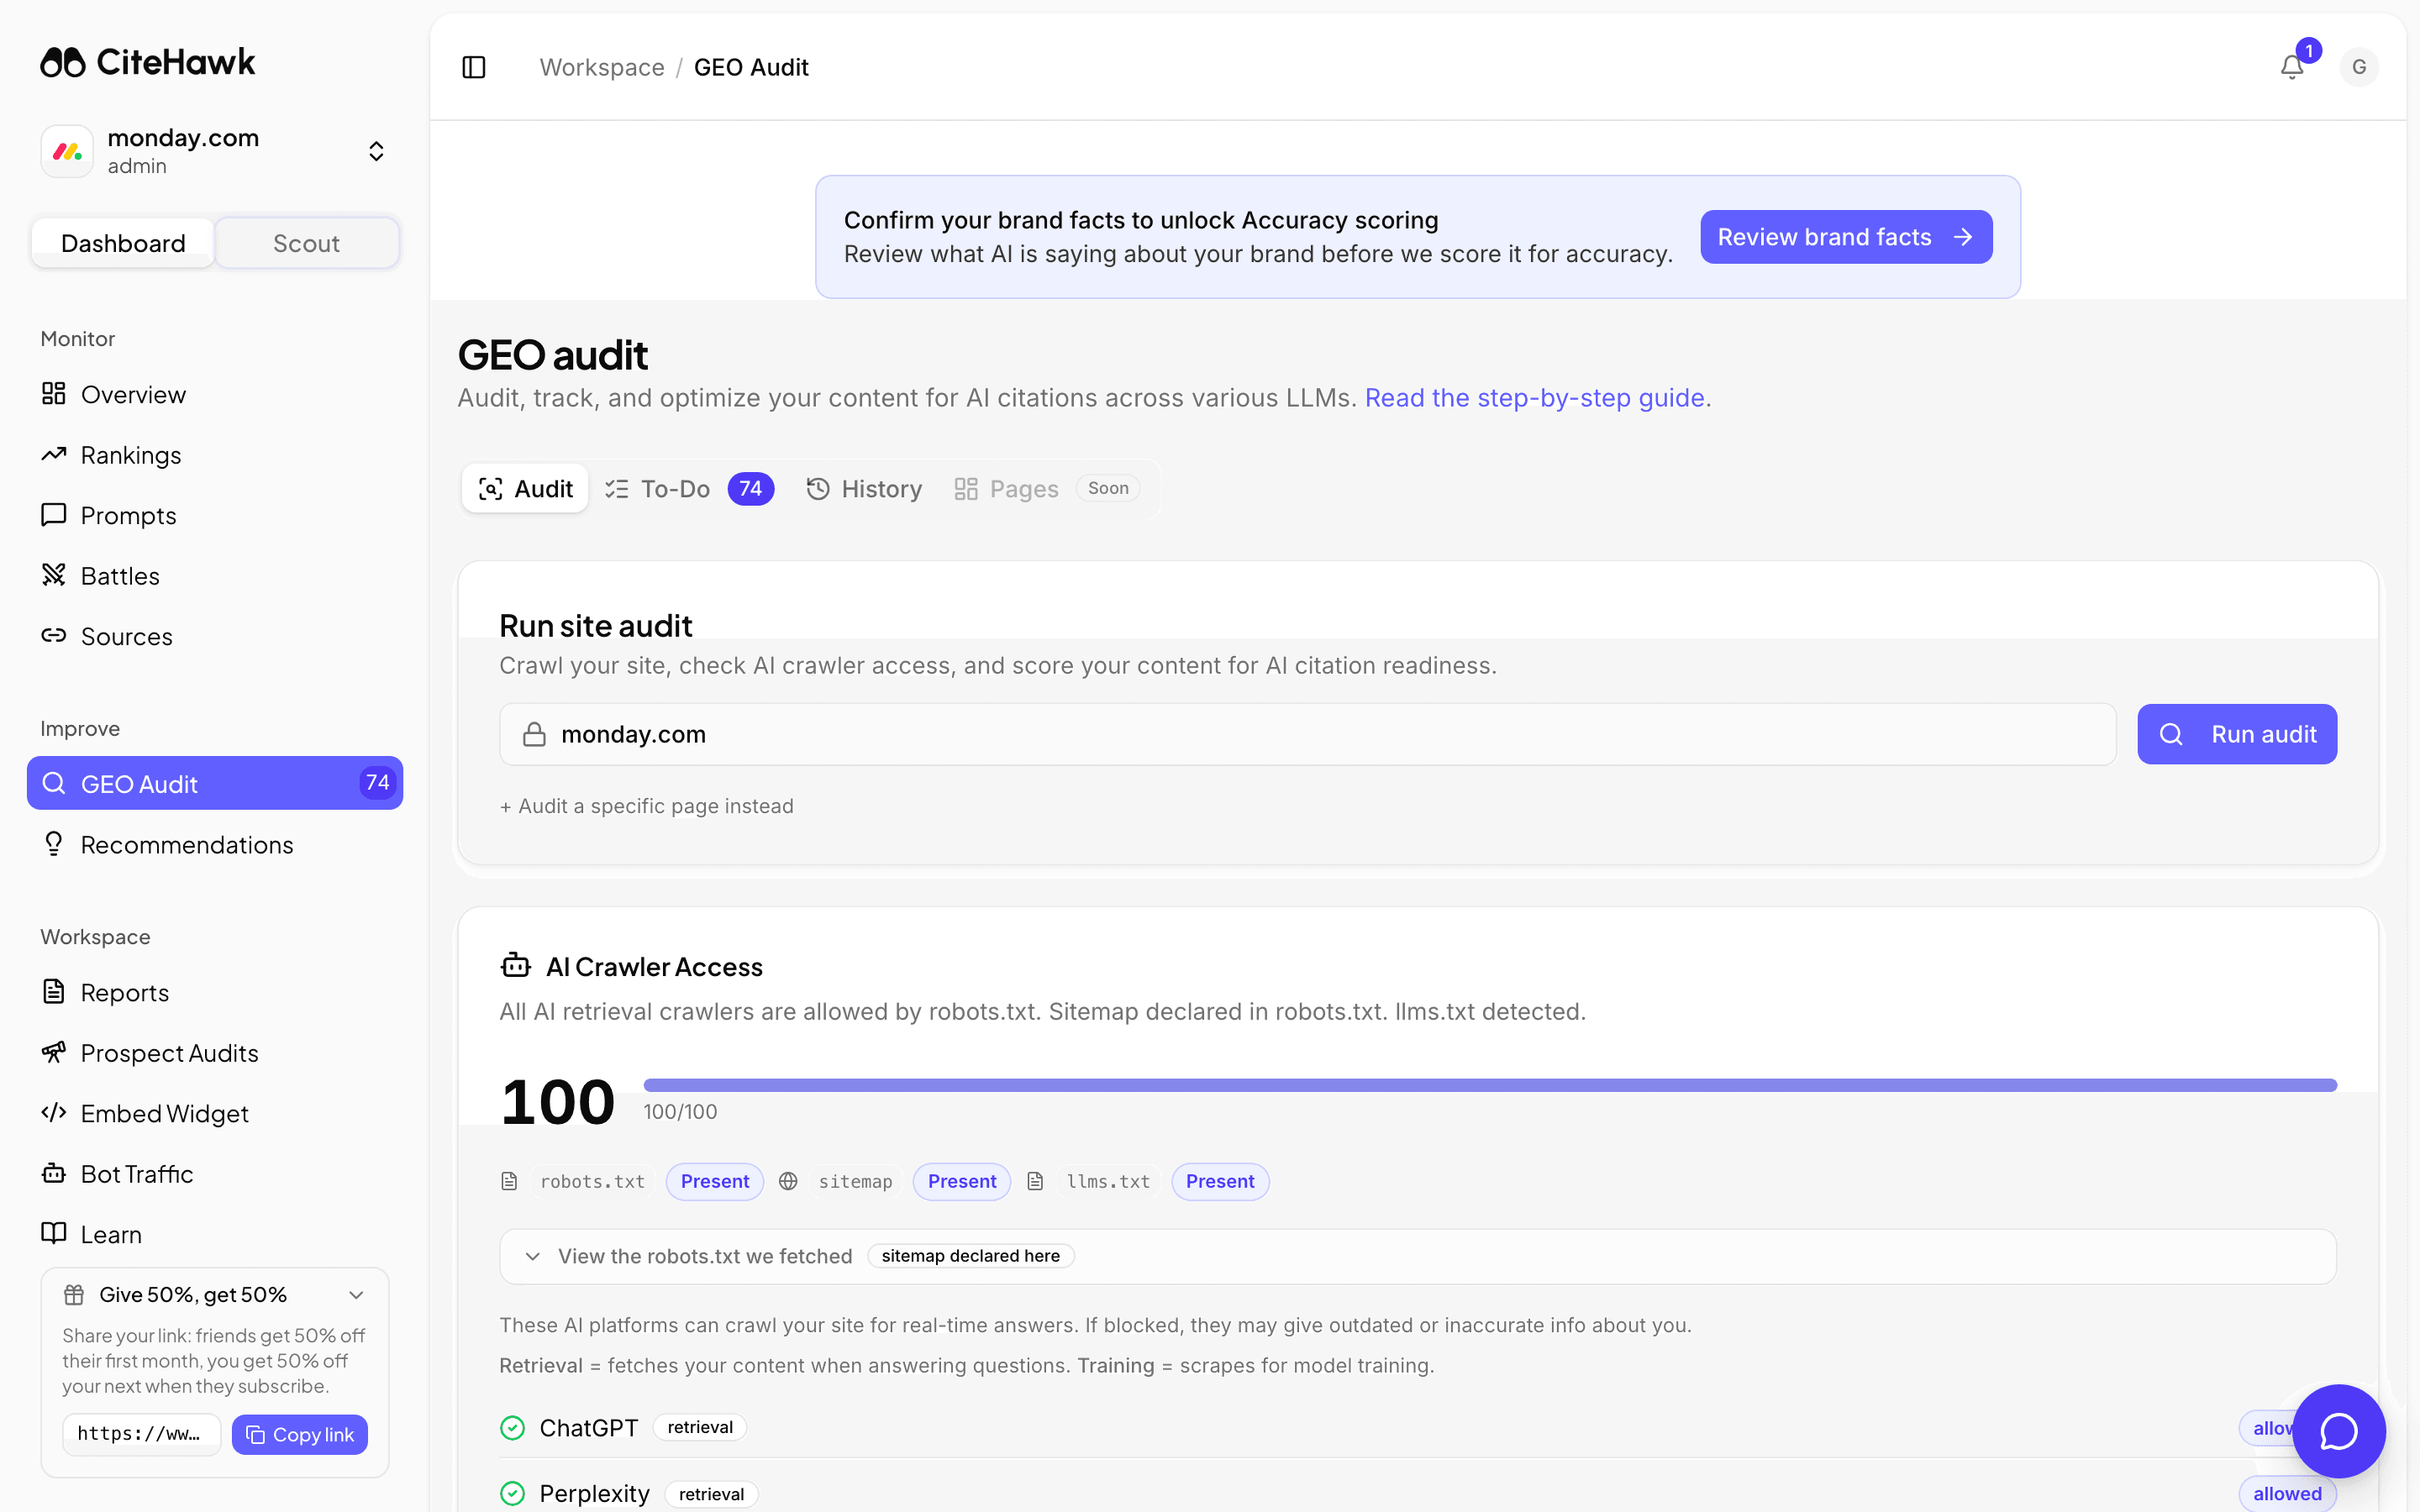Click the Present badge next to robots.txt
The image size is (2420, 1512).
point(714,1181)
